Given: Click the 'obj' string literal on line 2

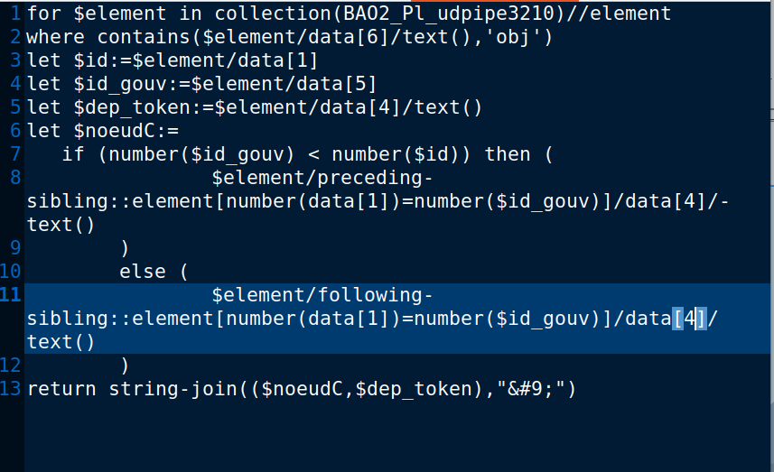Looking at the screenshot, I should (x=513, y=37).
